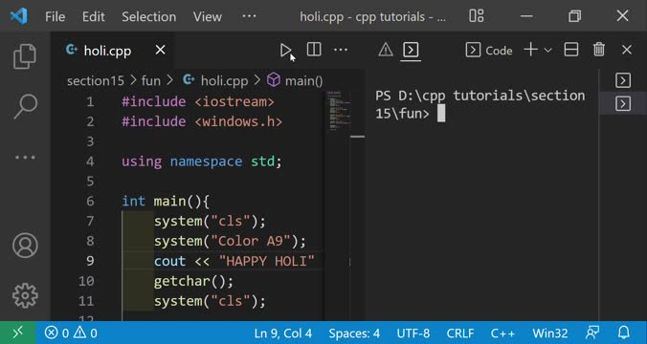Click 'using namespace std;' line

click(x=202, y=161)
